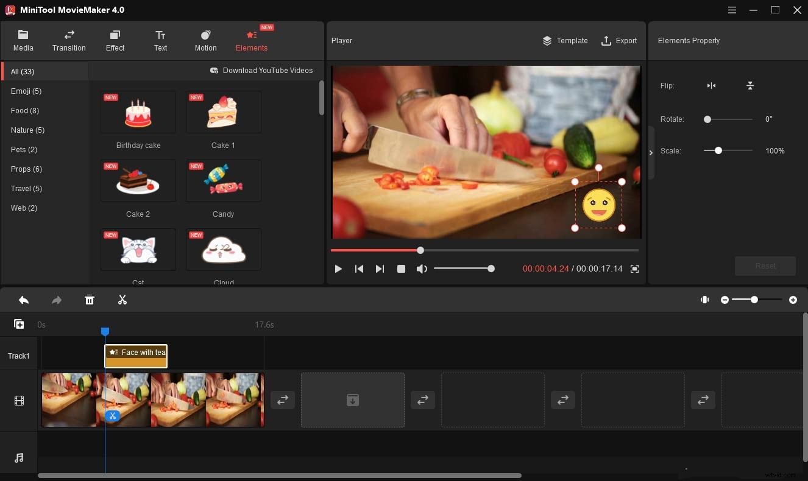The image size is (808, 481).
Task: Enter full-screen player preview
Action: (634, 269)
